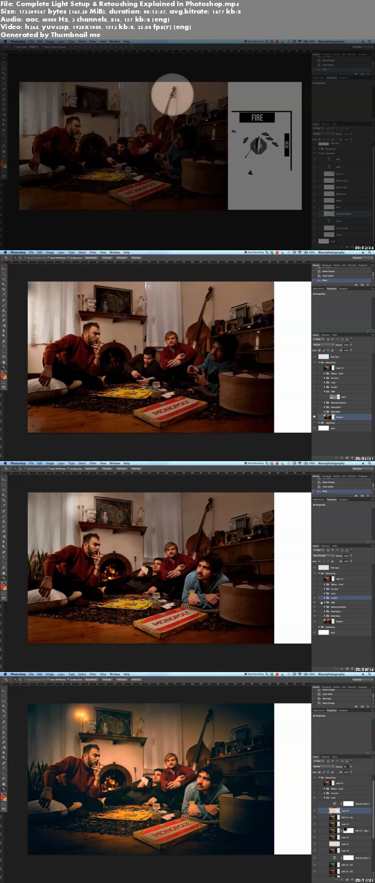Toggle Retouching group visibility in the 00:05:31 frame
Screen dimensions: 375x883
pyautogui.click(x=314, y=362)
